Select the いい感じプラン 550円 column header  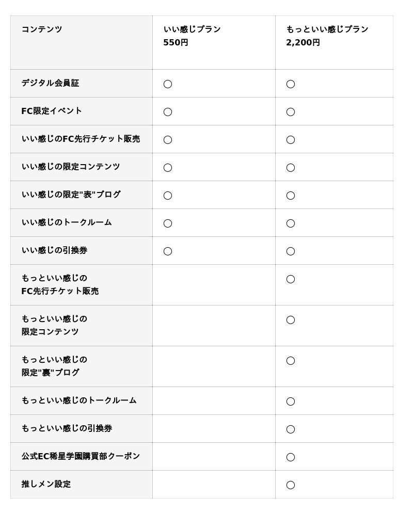192,36
